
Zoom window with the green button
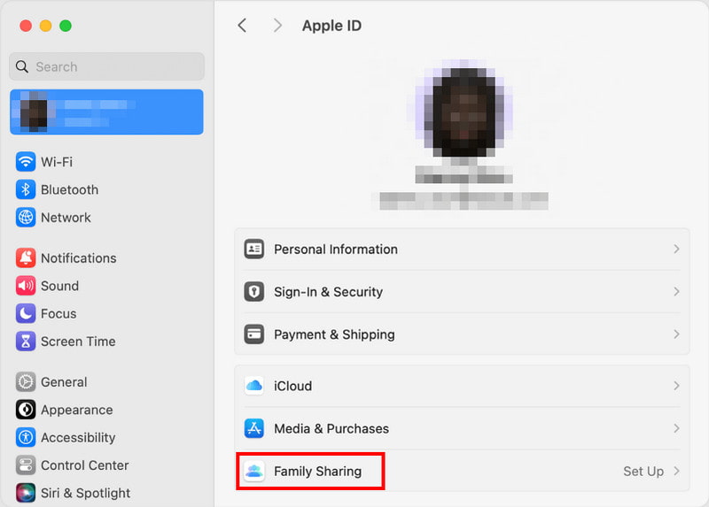(66, 26)
